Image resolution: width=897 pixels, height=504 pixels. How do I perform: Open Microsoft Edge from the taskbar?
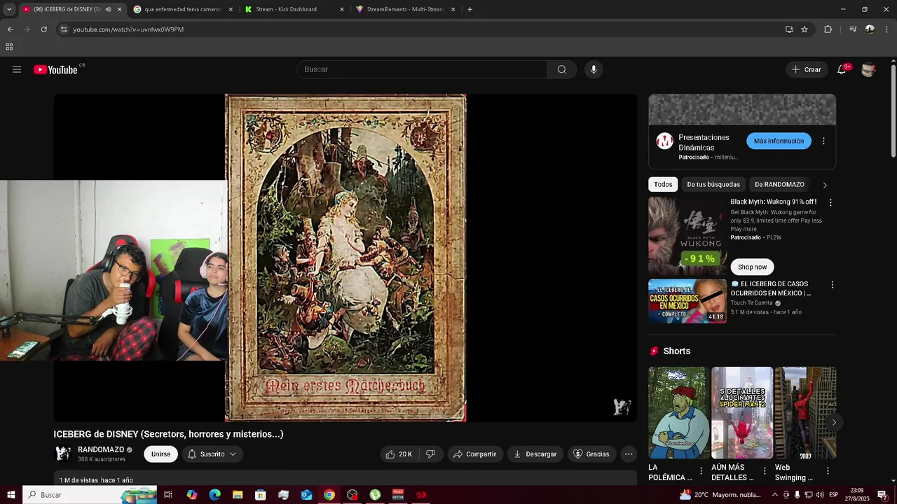tap(214, 495)
